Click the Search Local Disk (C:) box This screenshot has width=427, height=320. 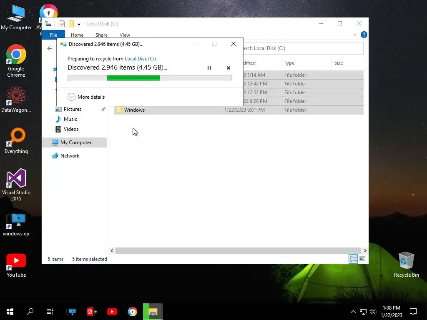tap(303, 48)
